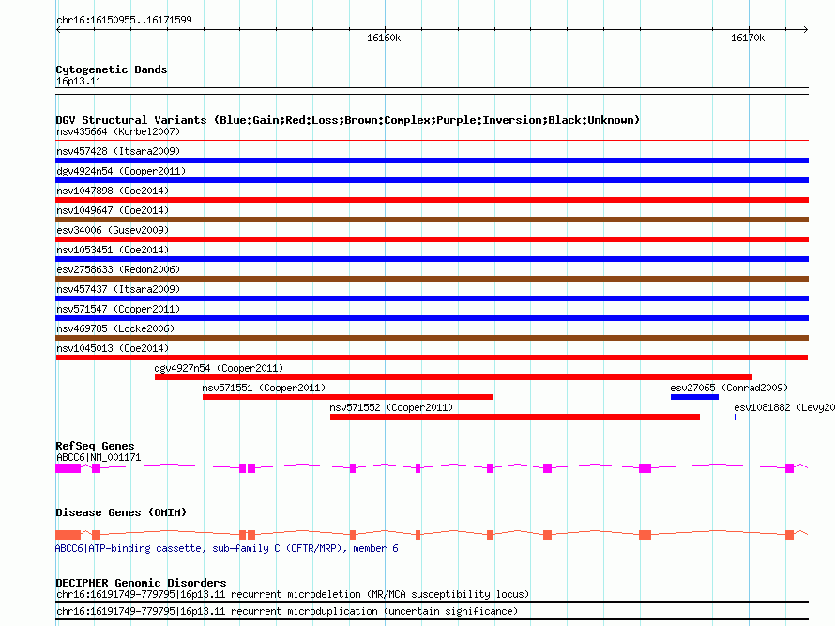Click the 16170k ruler tick label
Viewport: 835px width, 626px height.
pyautogui.click(x=748, y=38)
